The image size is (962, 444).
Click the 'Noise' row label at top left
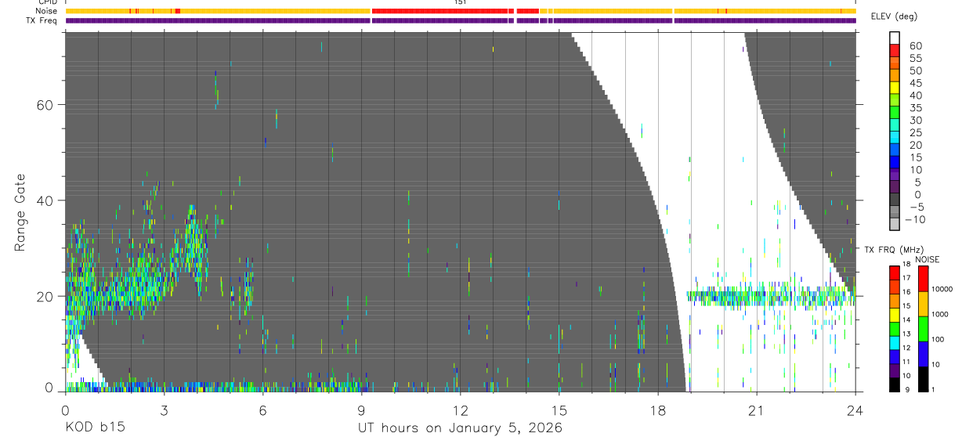point(45,11)
